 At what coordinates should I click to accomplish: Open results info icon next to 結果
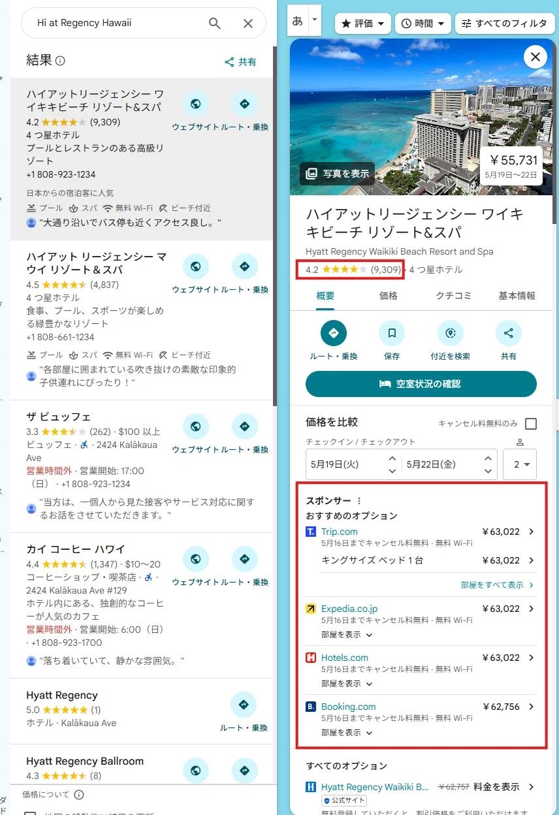pos(61,61)
